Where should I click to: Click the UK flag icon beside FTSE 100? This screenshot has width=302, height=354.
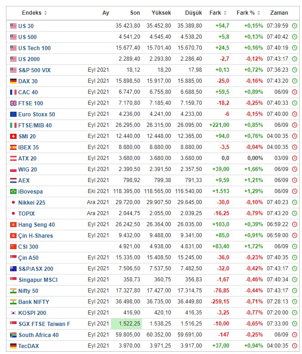(x=13, y=103)
